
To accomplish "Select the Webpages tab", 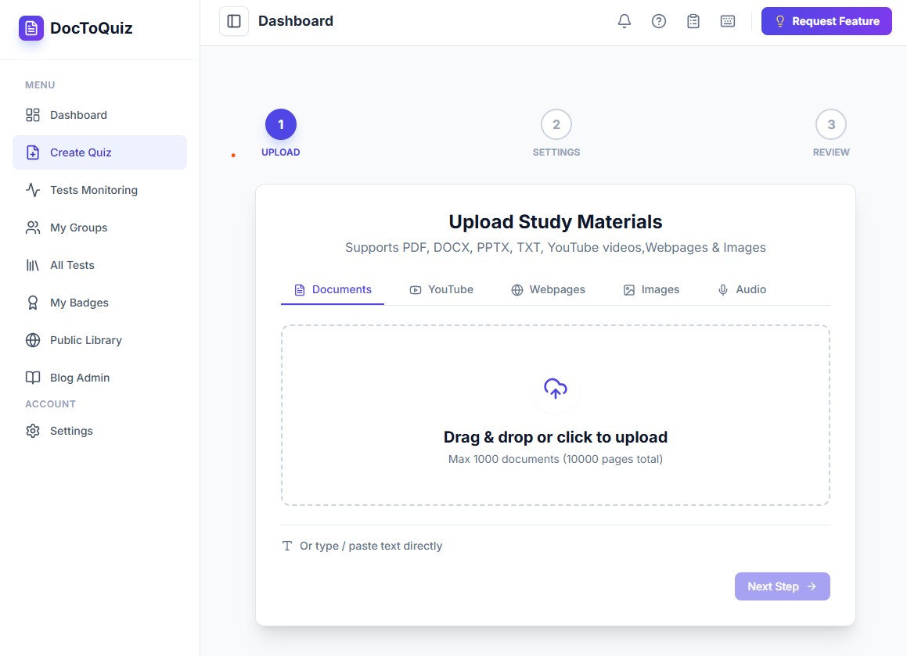I will pos(548,289).
